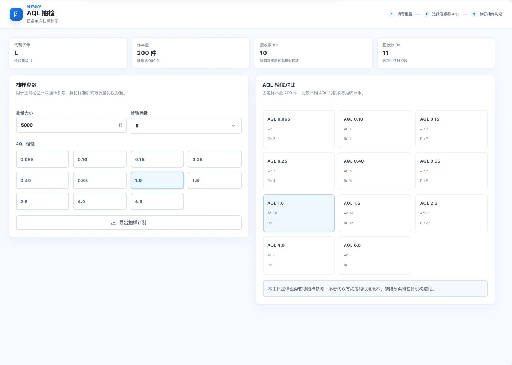Click the highlighted AQL 1.0 comparison card

pos(299,213)
